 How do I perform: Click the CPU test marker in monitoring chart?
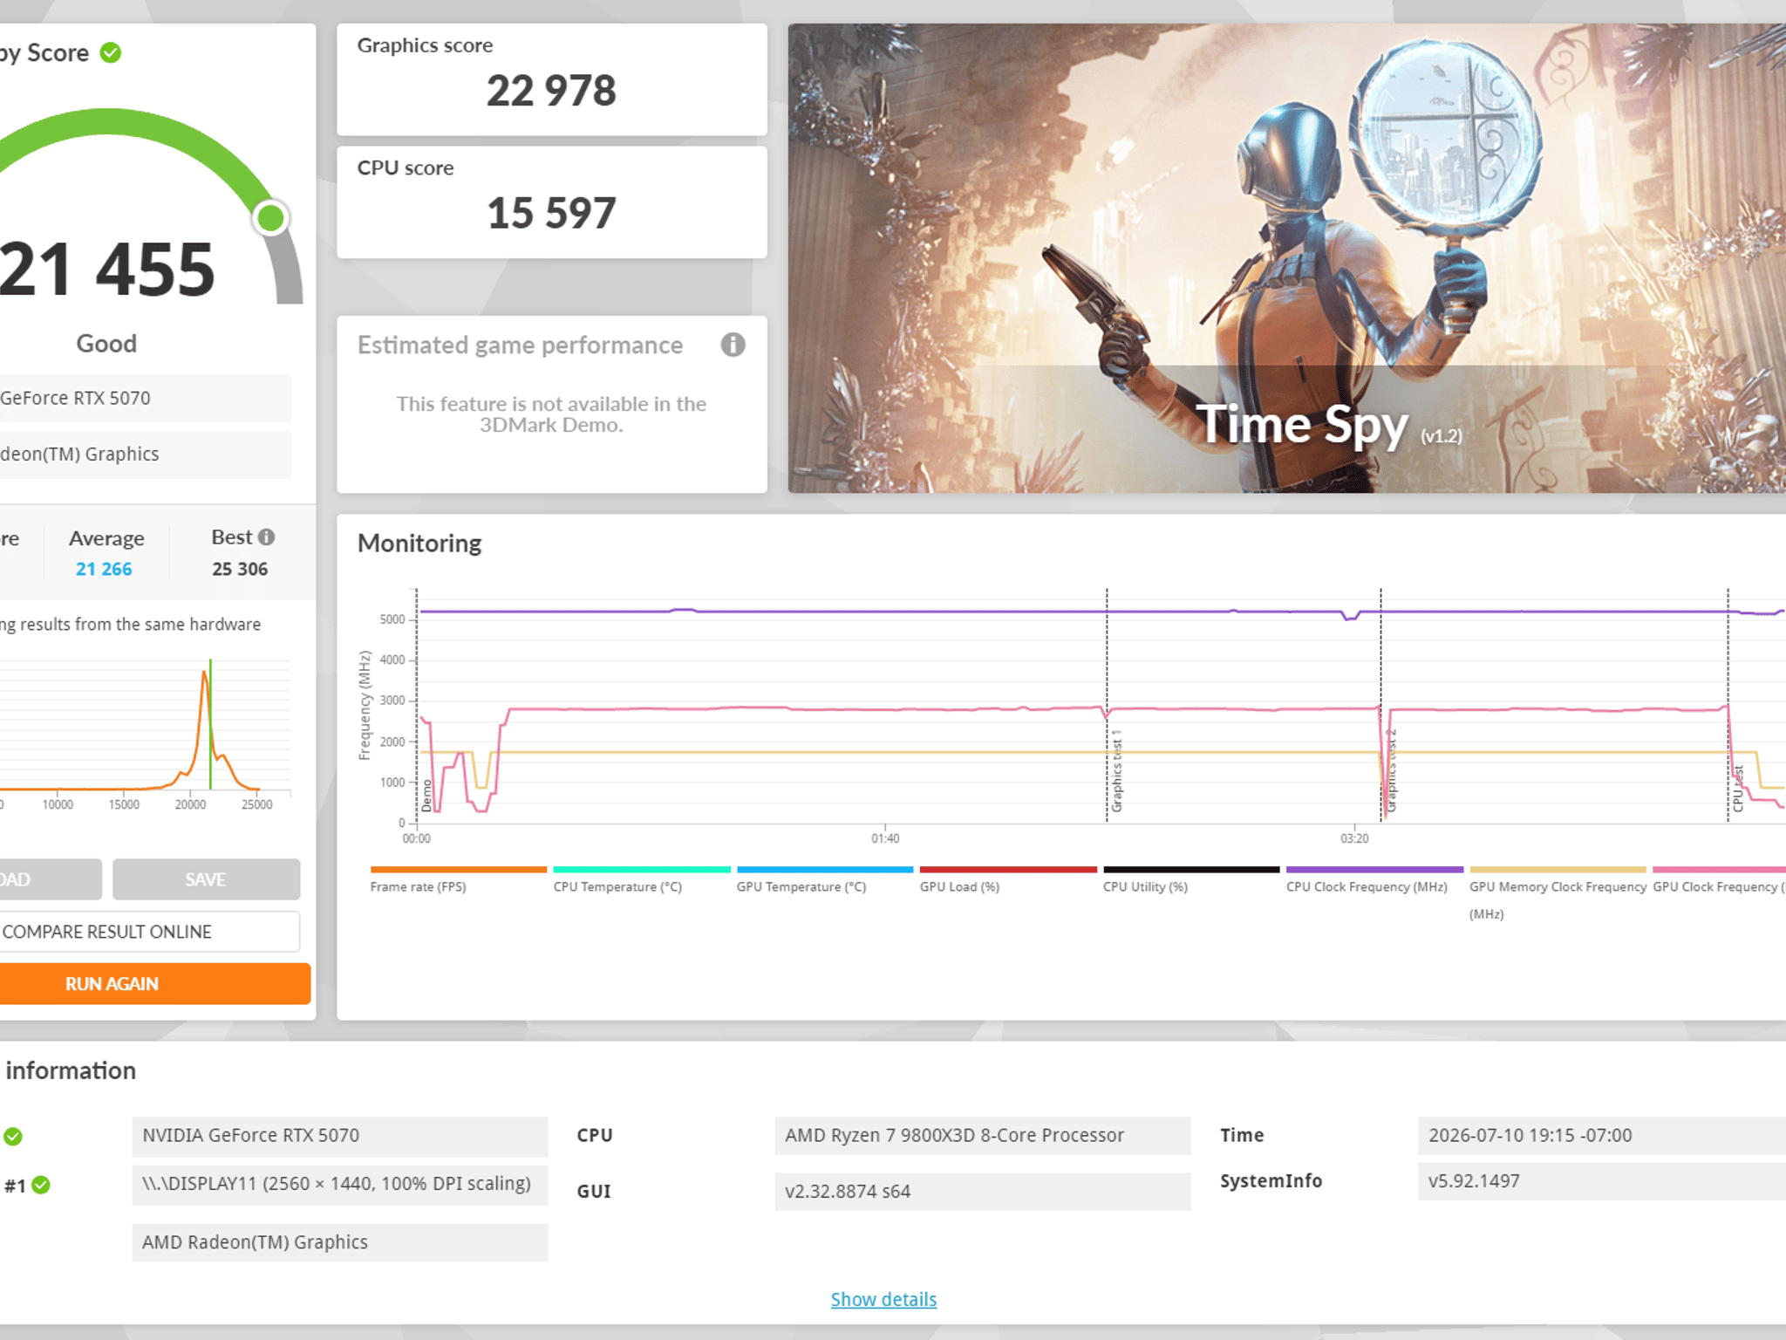pos(1737,789)
